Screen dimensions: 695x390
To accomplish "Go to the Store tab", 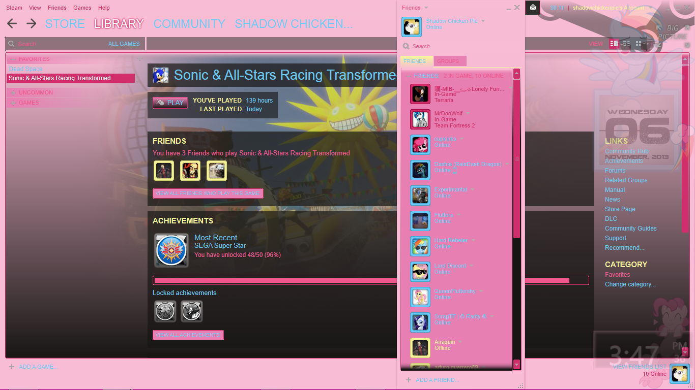I will (x=65, y=24).
